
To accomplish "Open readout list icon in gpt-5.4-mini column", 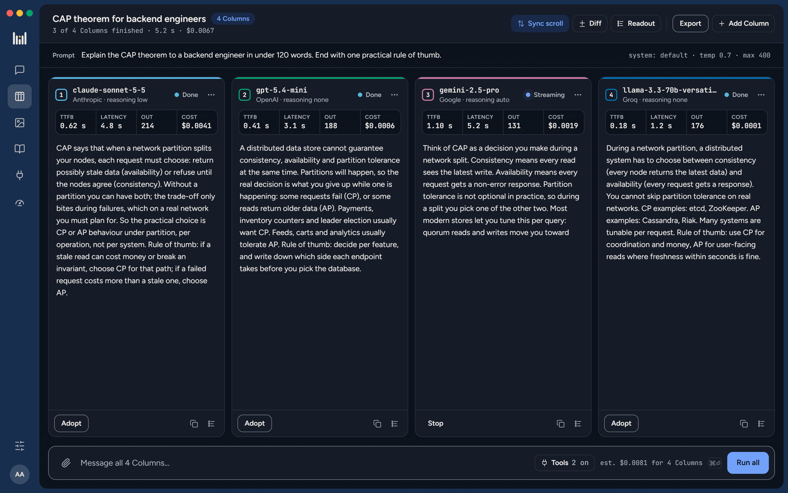I will pyautogui.click(x=395, y=423).
